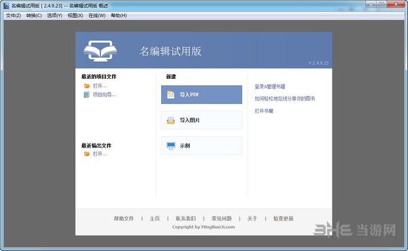Click the 名编辑试用版 header title
Screen dimensions: 408x251
point(171,51)
